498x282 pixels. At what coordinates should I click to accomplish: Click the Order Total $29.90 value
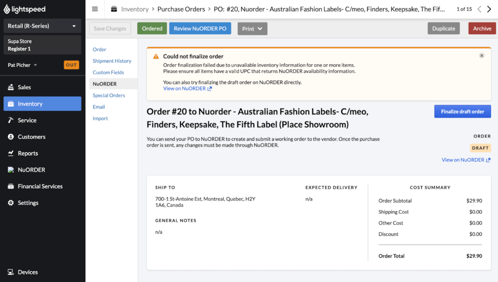[x=474, y=256]
